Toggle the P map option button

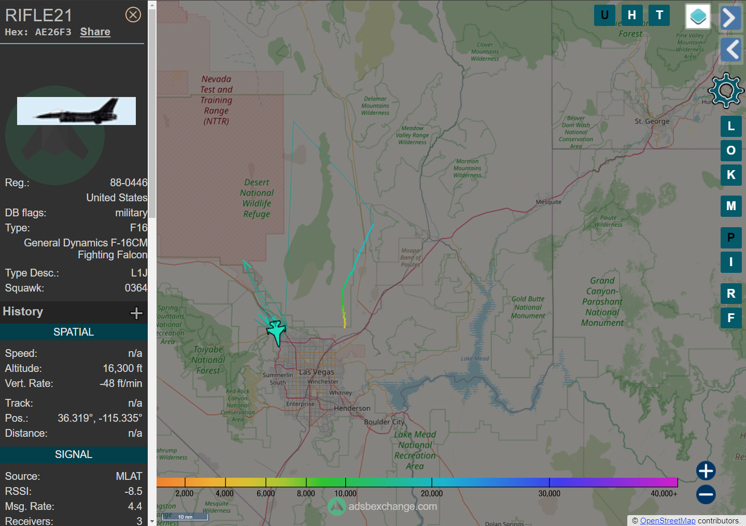tap(731, 238)
